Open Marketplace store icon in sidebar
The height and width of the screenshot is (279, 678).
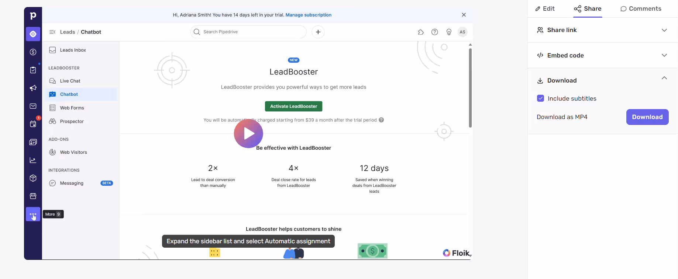33,196
